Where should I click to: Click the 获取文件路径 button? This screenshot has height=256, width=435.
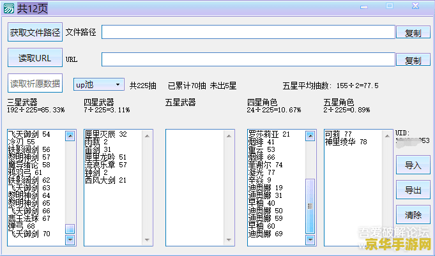[35, 32]
